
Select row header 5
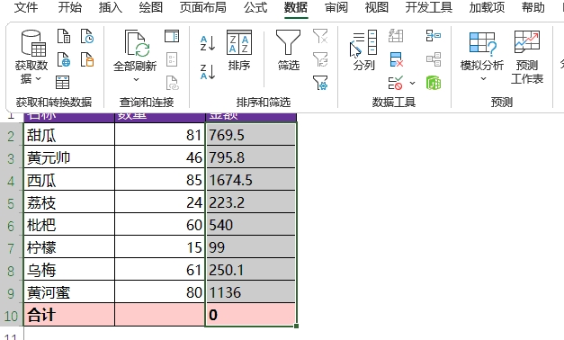[x=11, y=202]
